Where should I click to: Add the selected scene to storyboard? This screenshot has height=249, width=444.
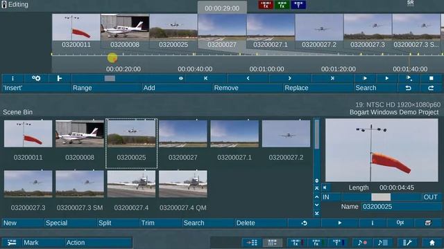pyautogui.click(x=177, y=88)
